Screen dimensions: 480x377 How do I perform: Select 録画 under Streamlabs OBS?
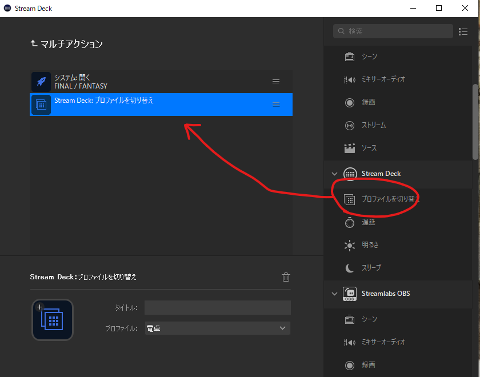398,365
